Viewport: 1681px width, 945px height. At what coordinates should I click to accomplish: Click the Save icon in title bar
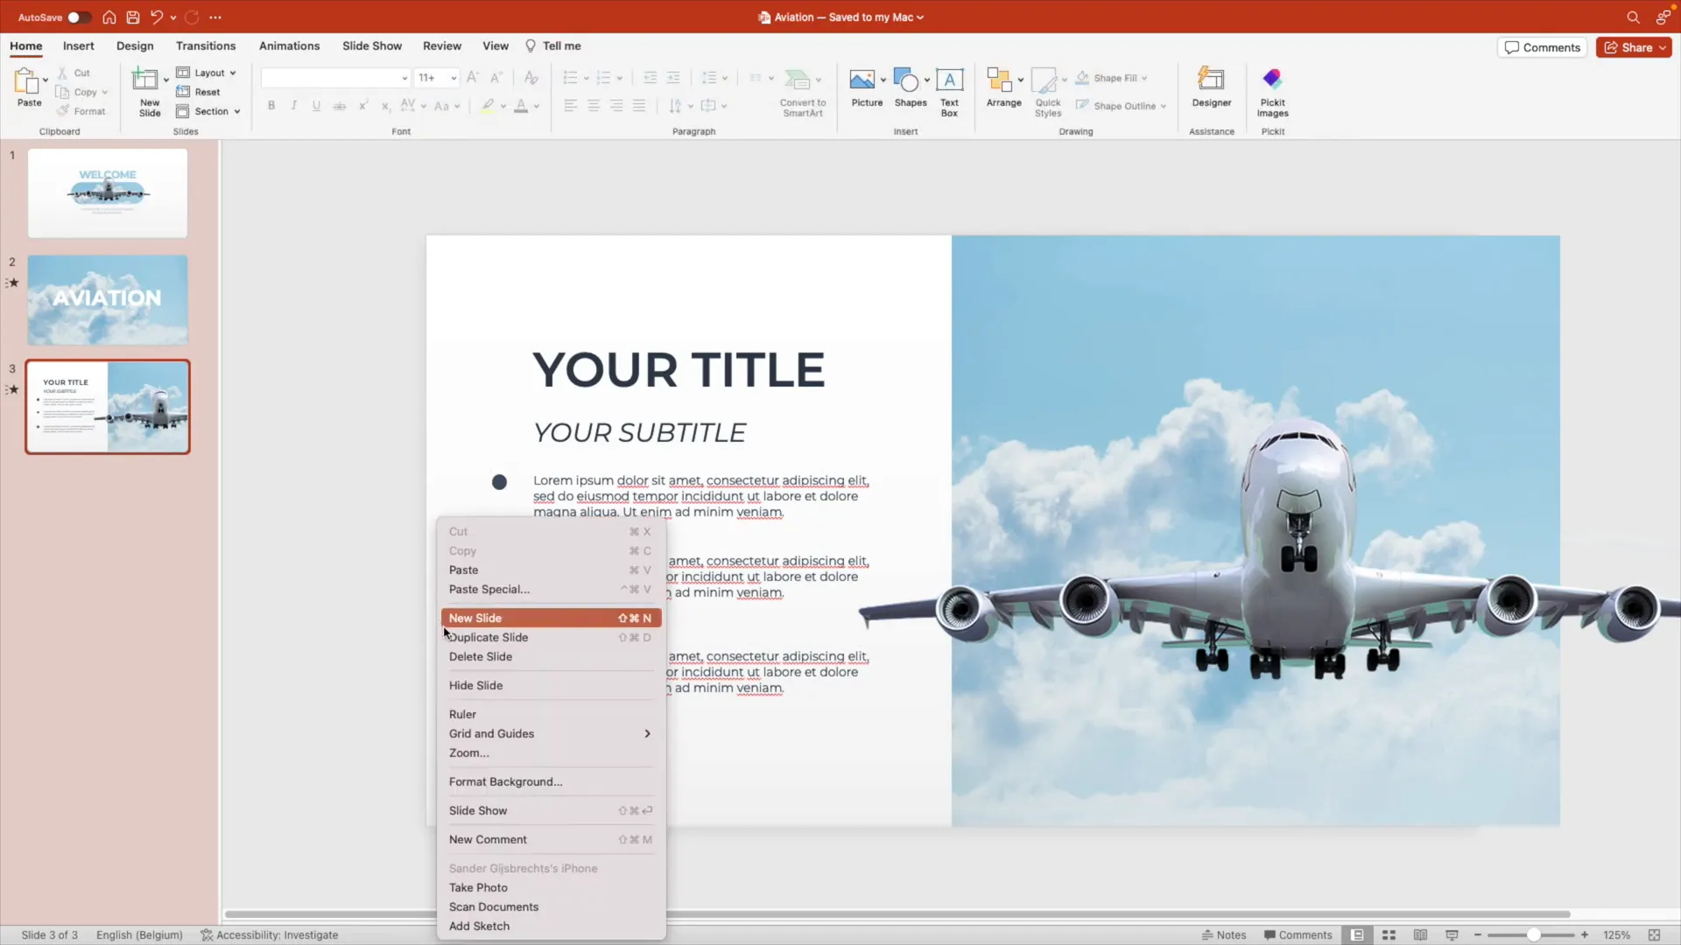(x=133, y=17)
